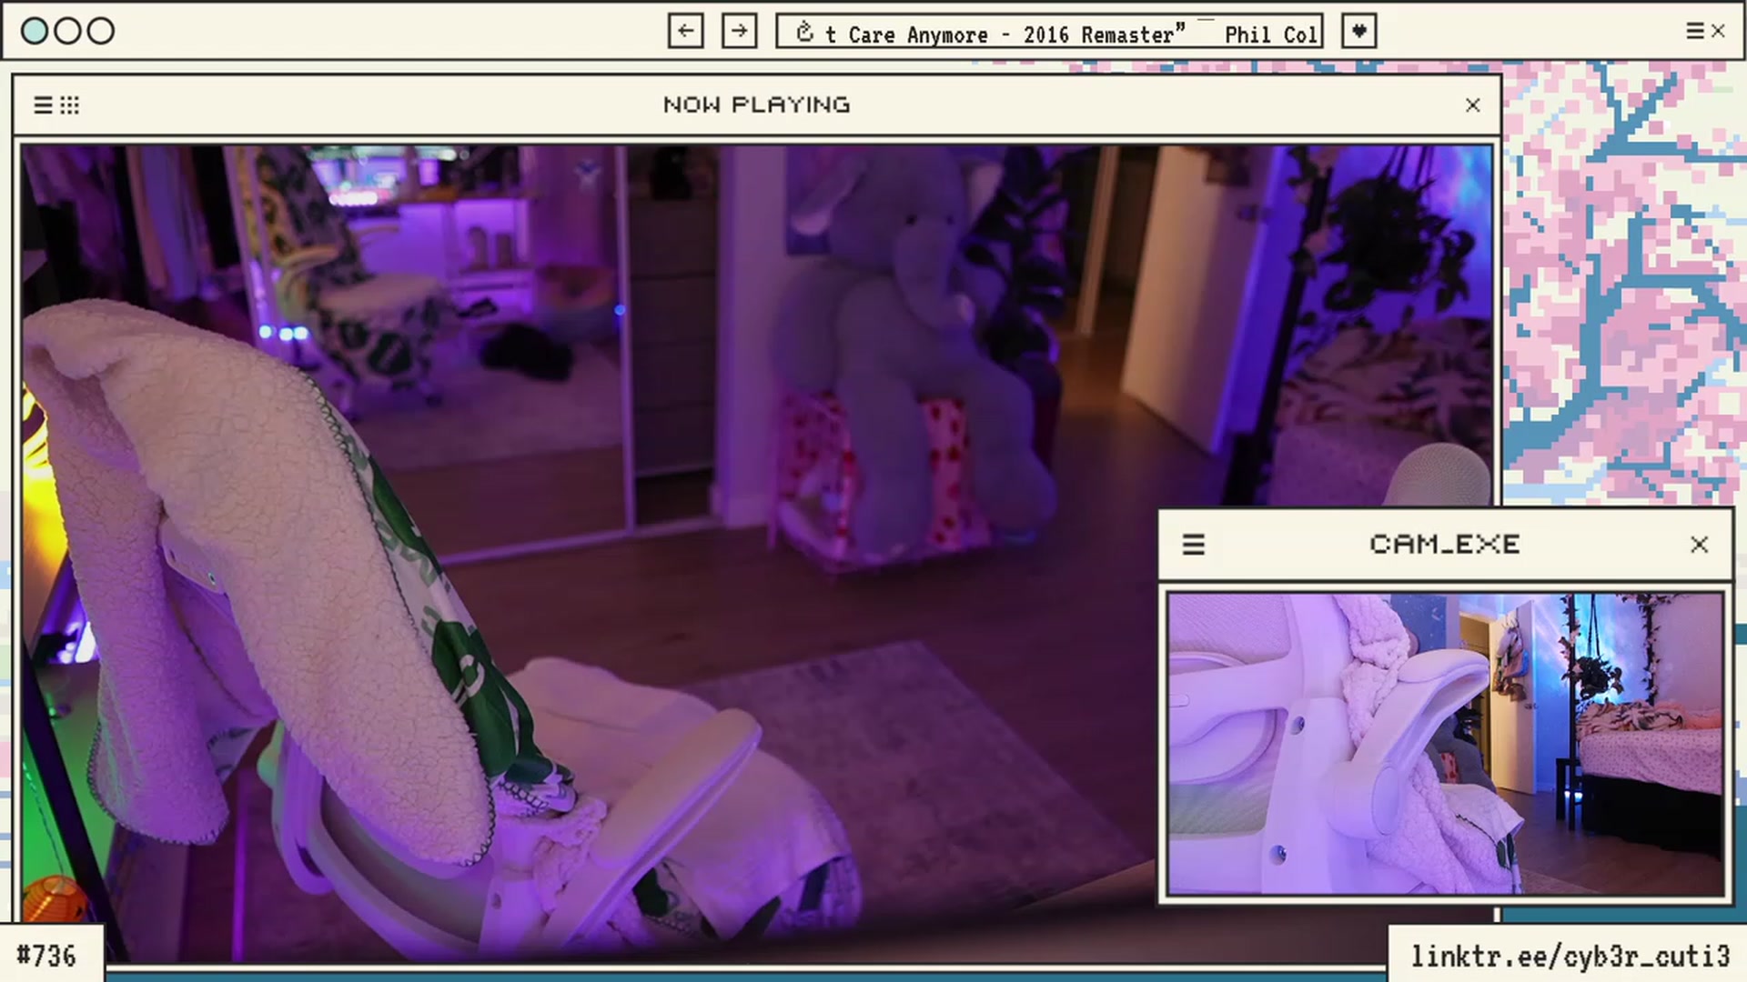Click the forward arrow button in top bar
Viewport: 1747px width, 982px height.
click(x=739, y=31)
